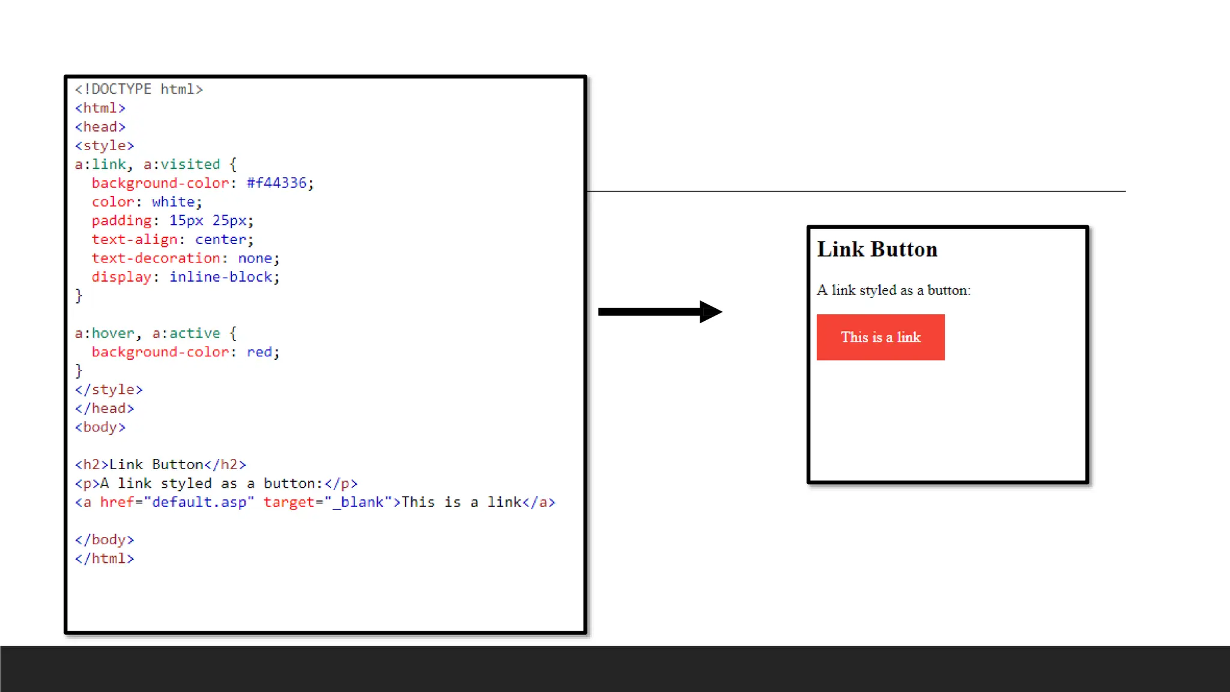This screenshot has width=1230, height=692.
Task: Click the opening '<style>' tag line
Action: 105,145
